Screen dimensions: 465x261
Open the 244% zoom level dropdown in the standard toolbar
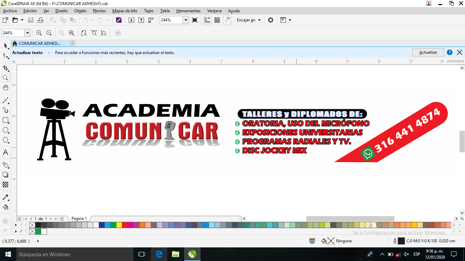click(x=186, y=20)
